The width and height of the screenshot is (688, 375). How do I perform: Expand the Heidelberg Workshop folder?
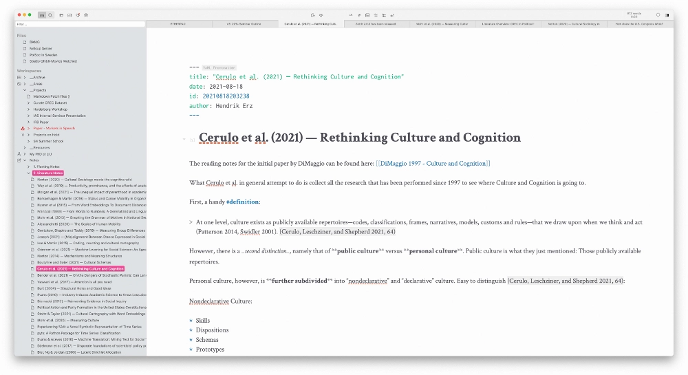(28, 109)
